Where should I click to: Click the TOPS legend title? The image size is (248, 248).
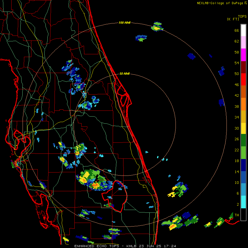point(242,17)
